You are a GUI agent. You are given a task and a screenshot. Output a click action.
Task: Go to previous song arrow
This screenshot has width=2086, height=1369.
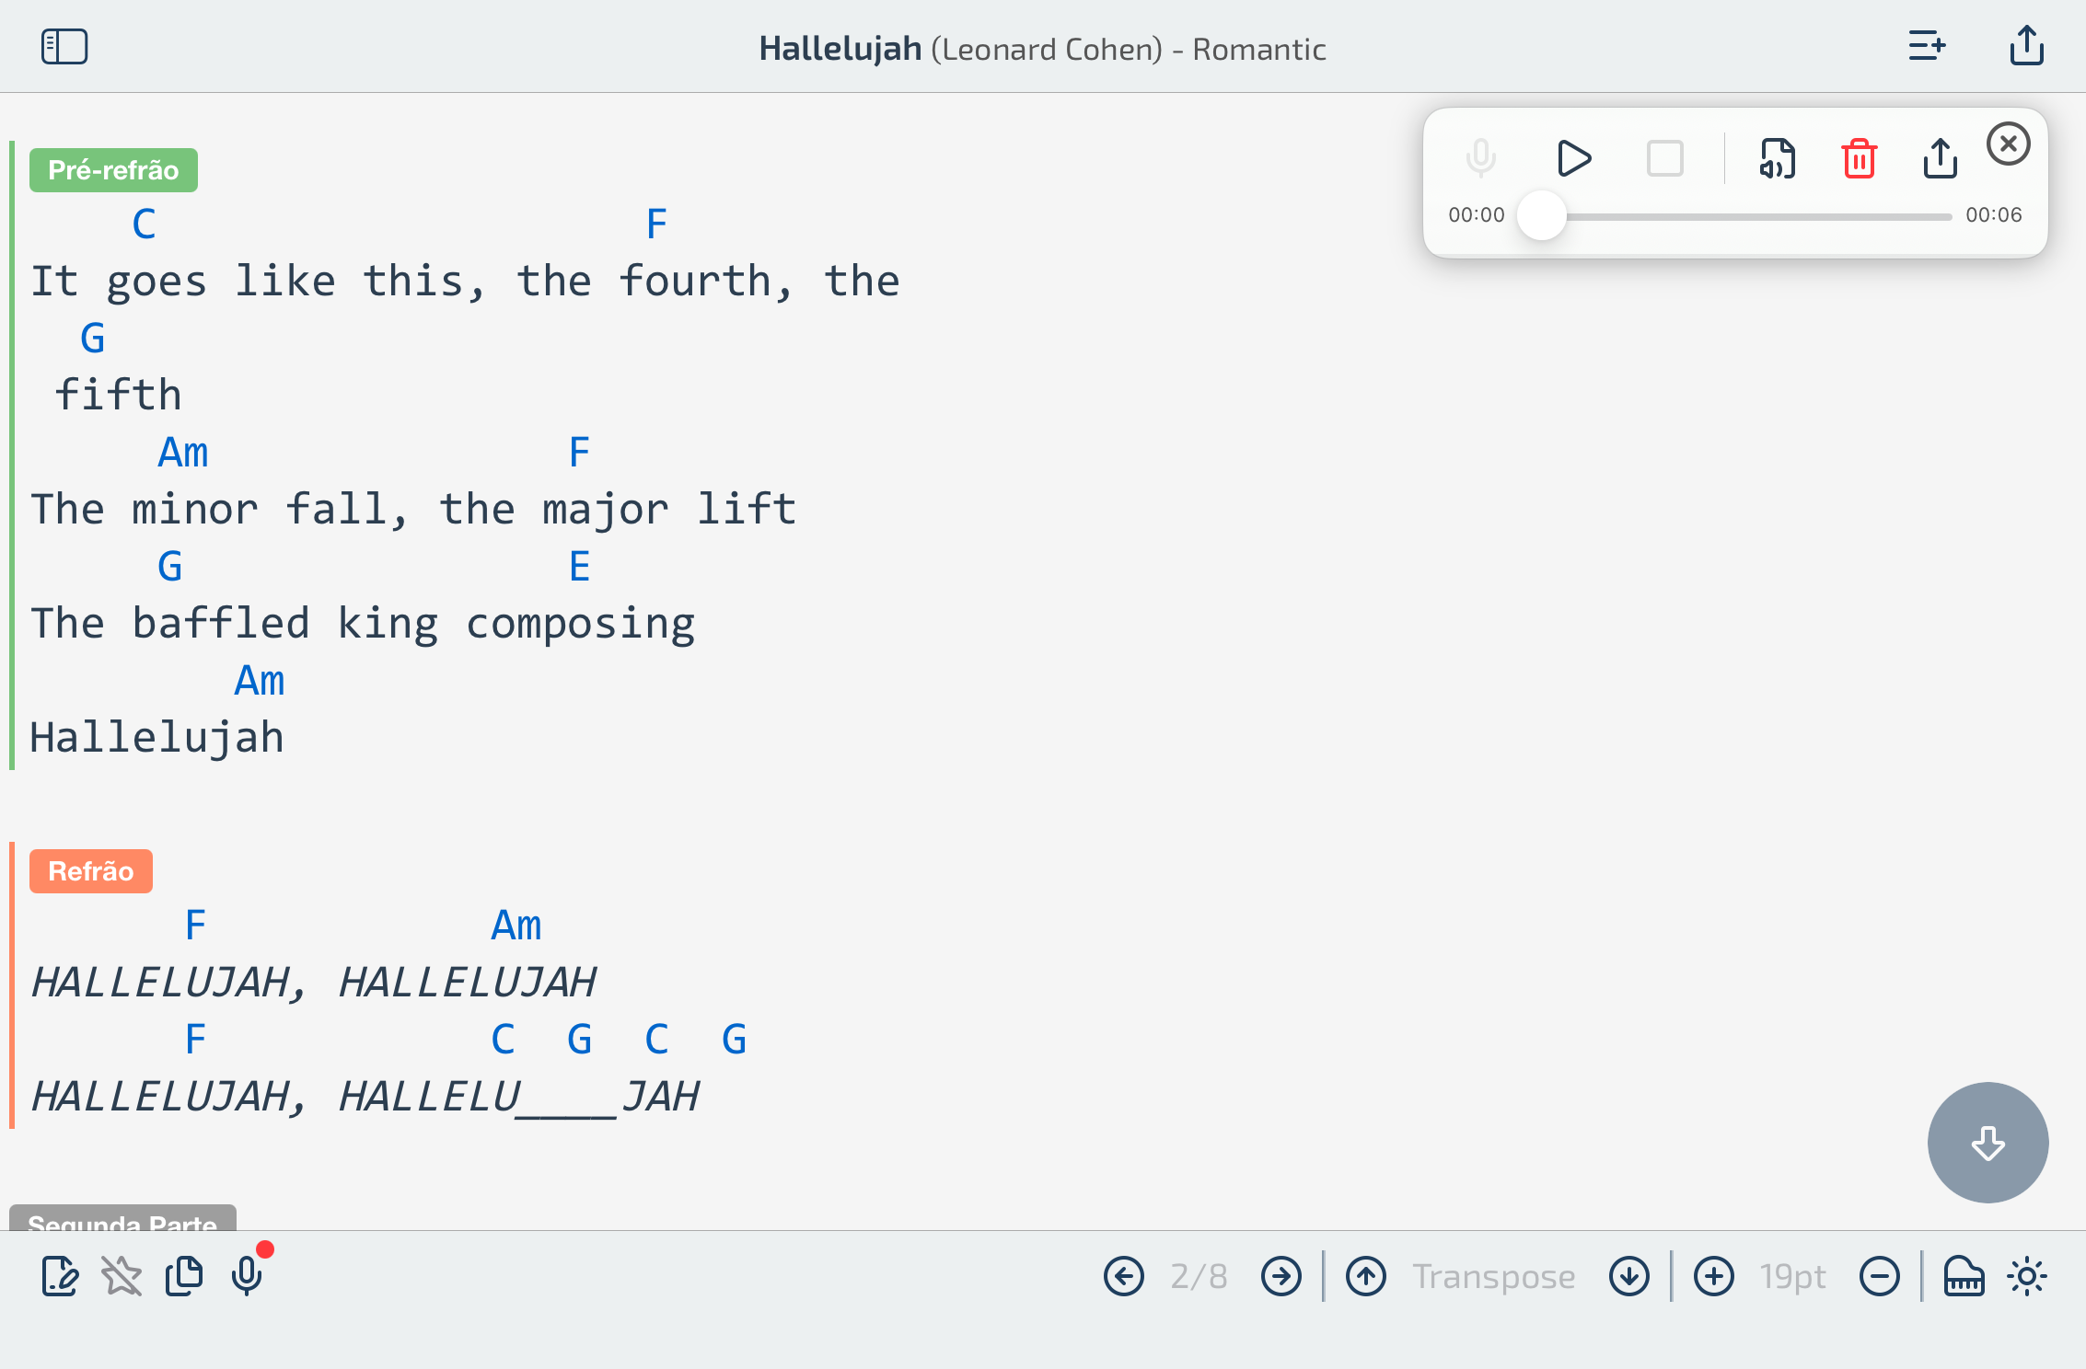click(1123, 1276)
